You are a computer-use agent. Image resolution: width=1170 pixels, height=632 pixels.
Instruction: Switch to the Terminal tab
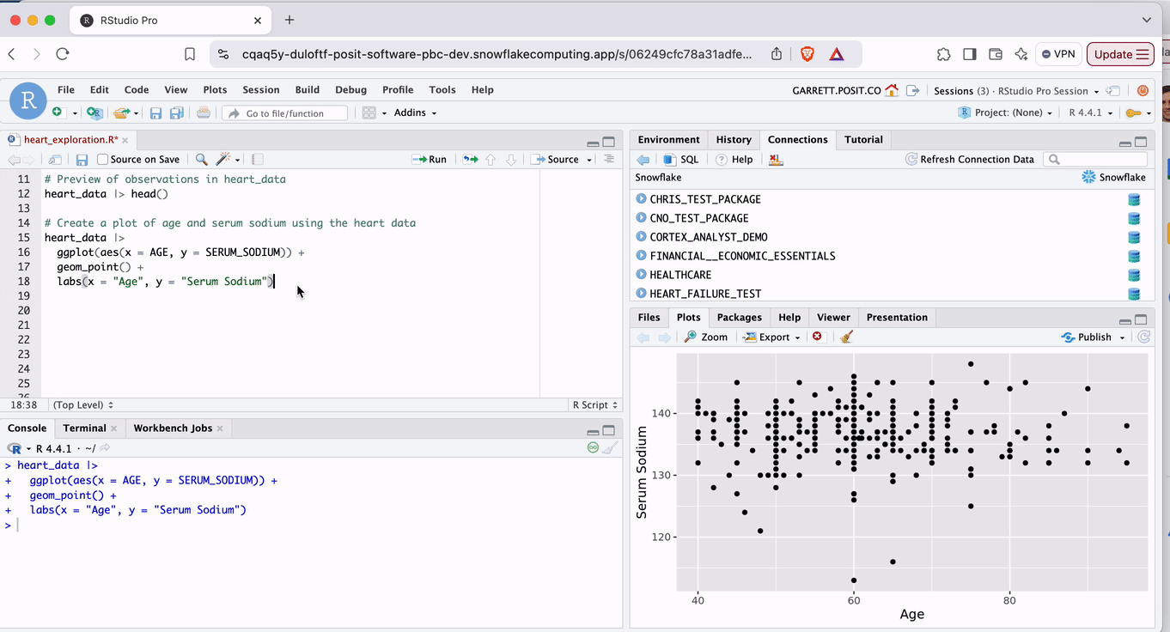tap(84, 428)
